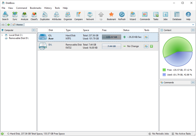Show the Tasks window
This screenshot has height=136, width=196.
click(156, 16)
